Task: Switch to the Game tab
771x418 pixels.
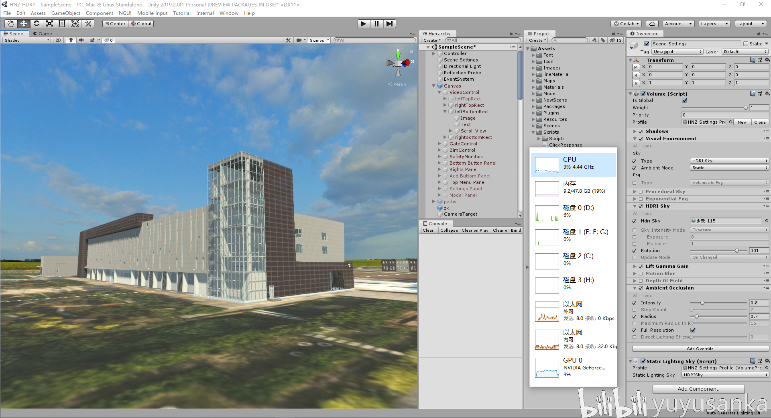Action: coord(42,33)
